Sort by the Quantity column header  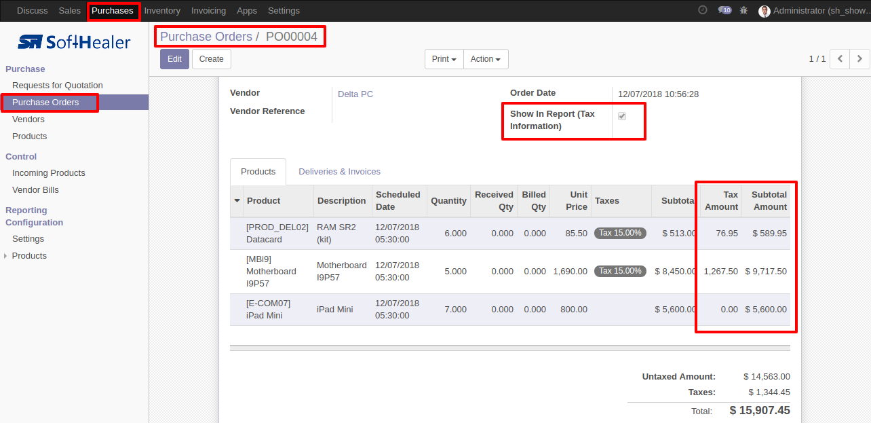pyautogui.click(x=448, y=201)
